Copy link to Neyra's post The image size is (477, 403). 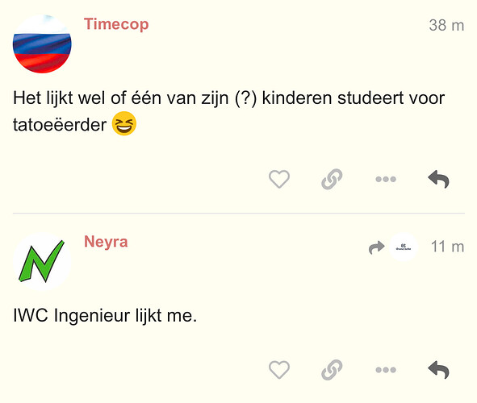[332, 370]
